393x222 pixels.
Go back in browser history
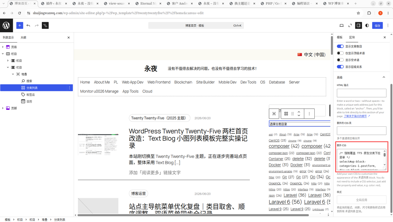tap(4, 13)
